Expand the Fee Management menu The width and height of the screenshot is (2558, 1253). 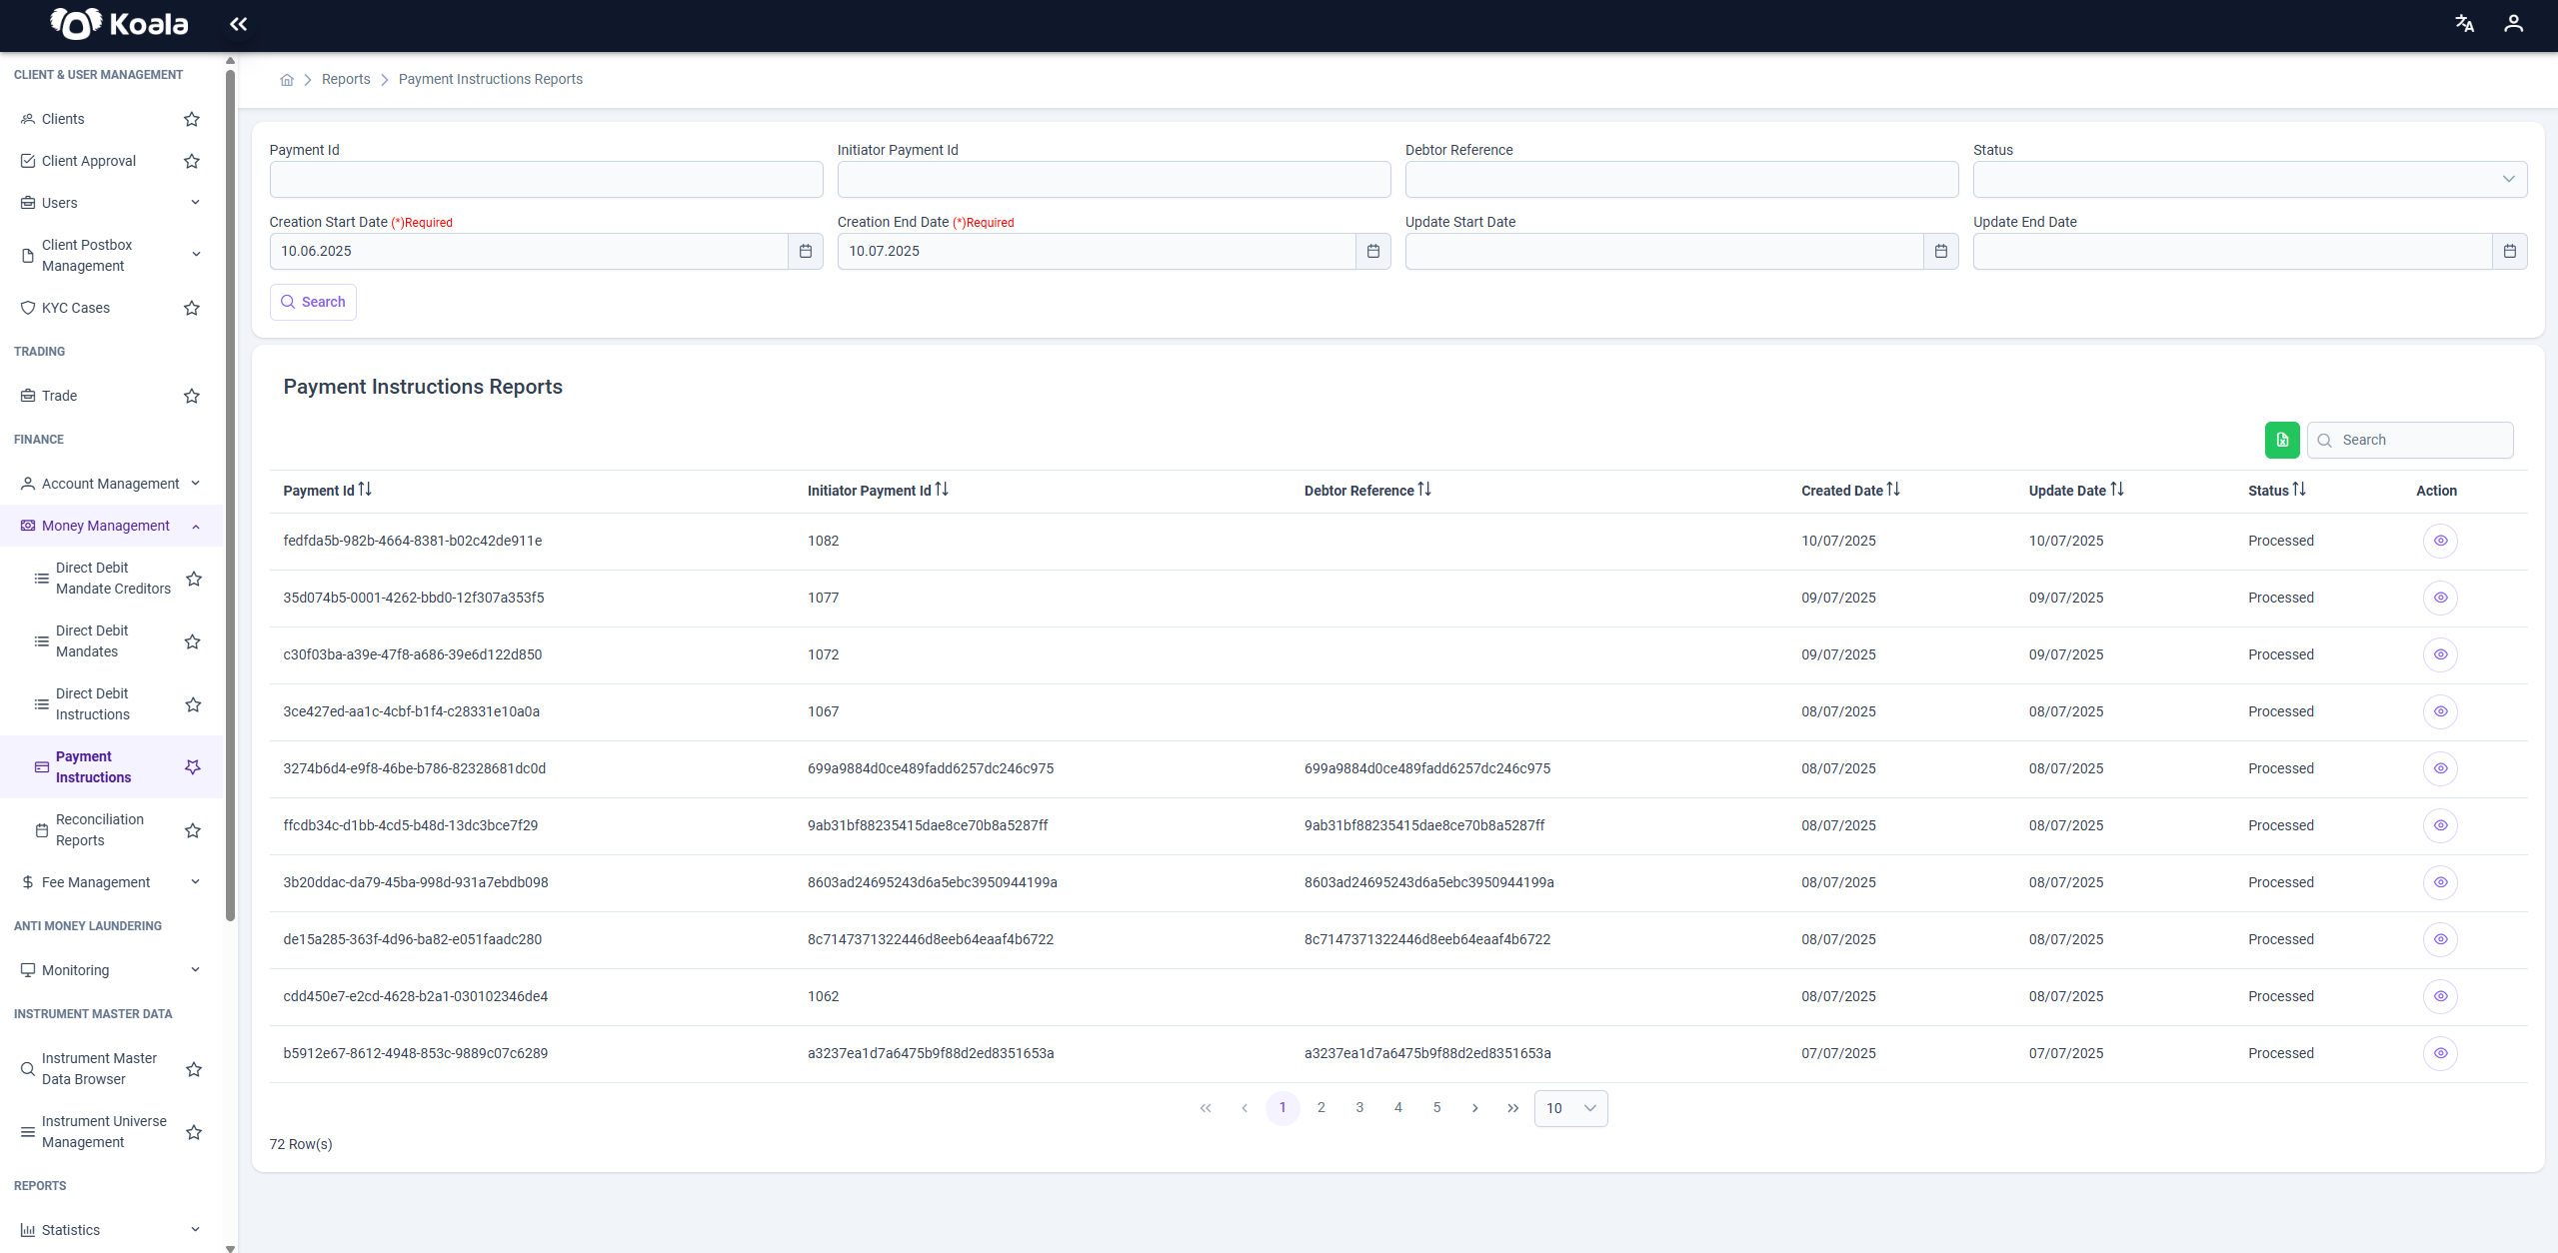click(x=111, y=882)
